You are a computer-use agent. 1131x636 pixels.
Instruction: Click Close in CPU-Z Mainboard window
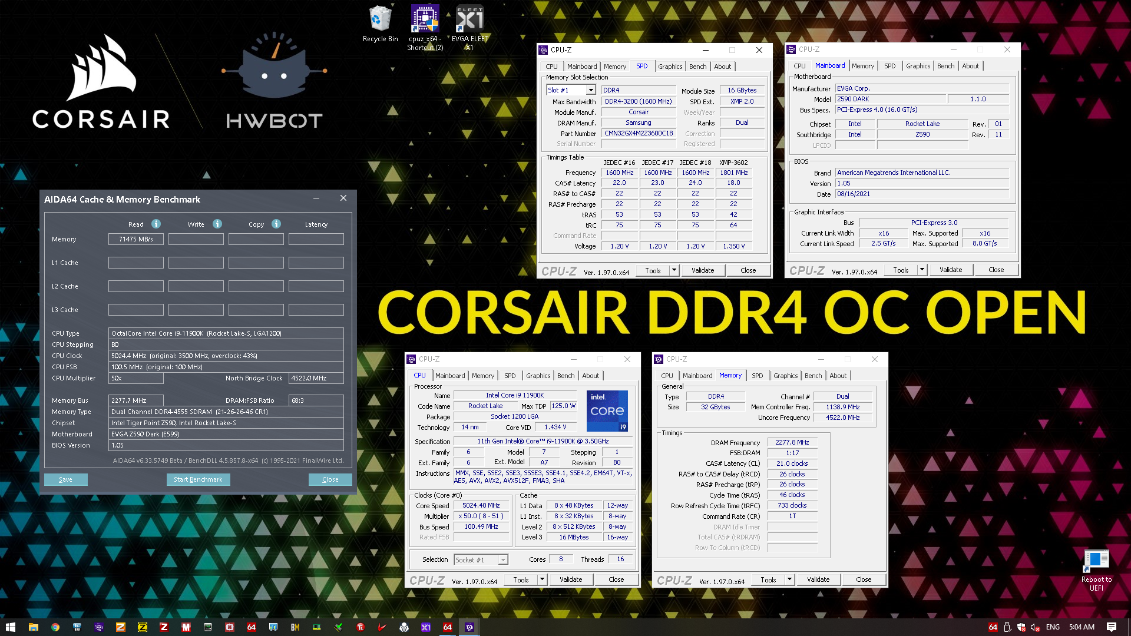point(996,270)
